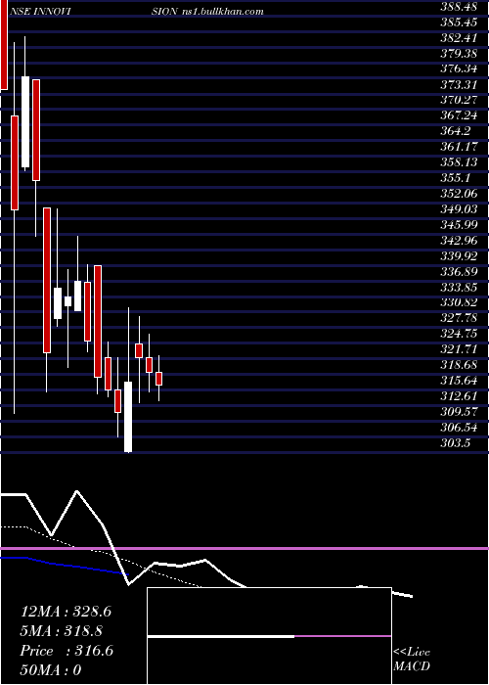The width and height of the screenshot is (489, 685).
Task: Click the tall white candle at chart low
Action: [x=128, y=417]
